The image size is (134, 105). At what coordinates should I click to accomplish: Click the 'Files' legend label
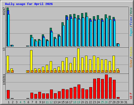pyautogui.click(x=131, y=21)
